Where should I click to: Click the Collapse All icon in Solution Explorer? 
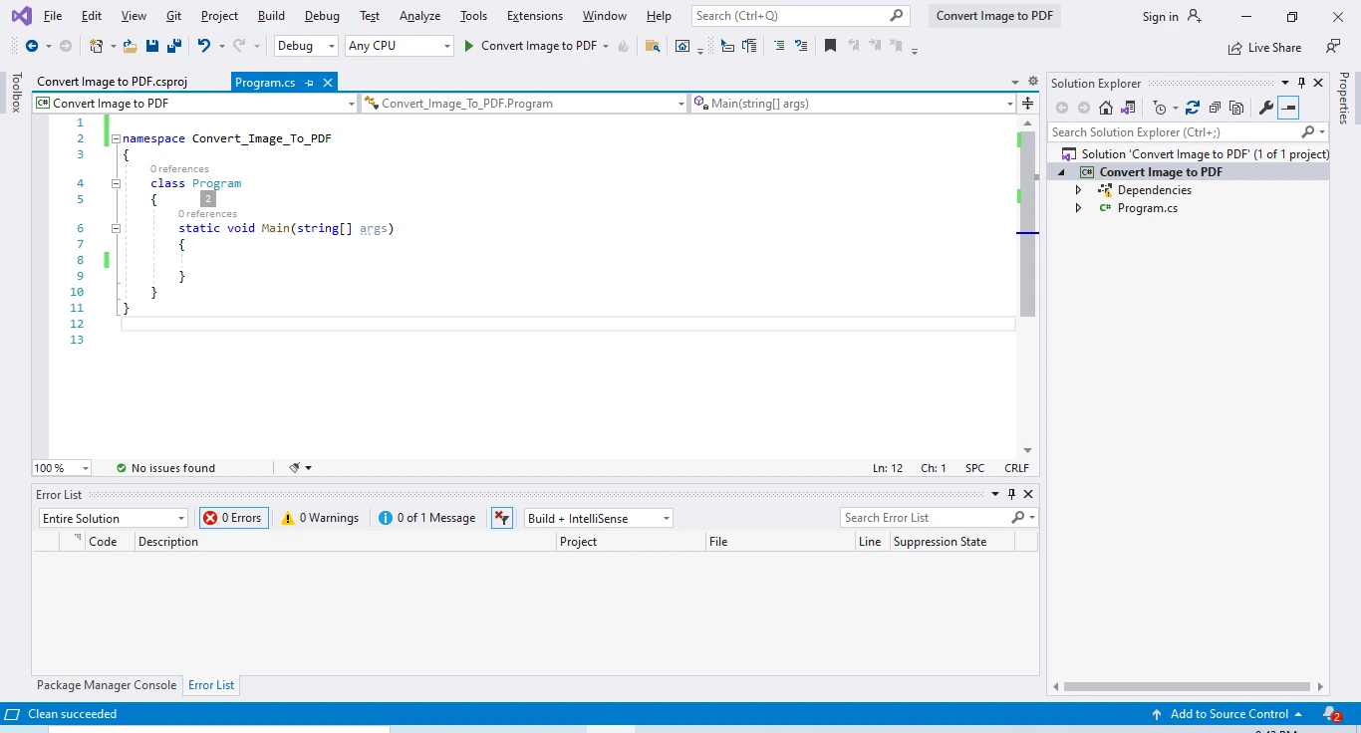click(x=1215, y=108)
